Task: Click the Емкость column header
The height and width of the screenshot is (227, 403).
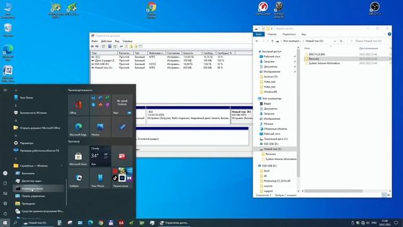Action: [x=192, y=53]
